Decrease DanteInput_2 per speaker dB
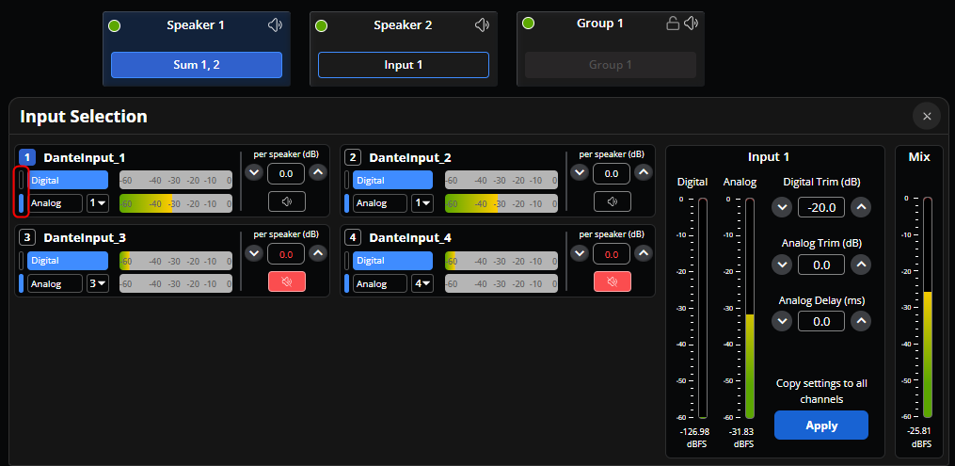 [580, 173]
